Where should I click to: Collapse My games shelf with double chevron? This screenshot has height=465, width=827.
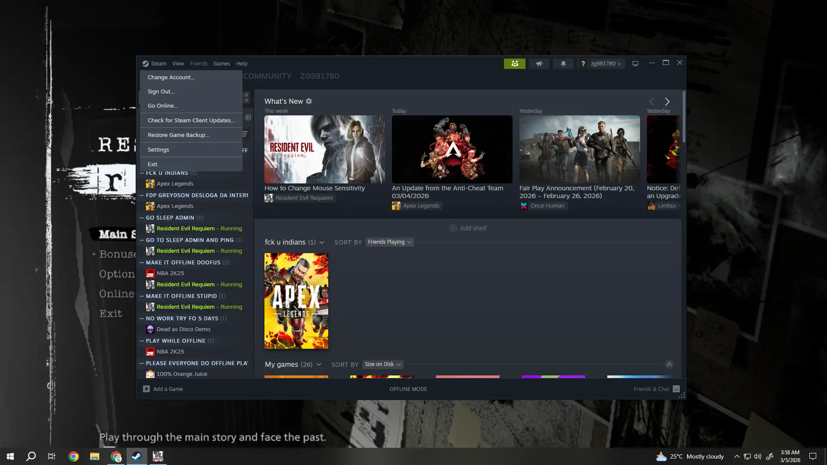coord(669,364)
